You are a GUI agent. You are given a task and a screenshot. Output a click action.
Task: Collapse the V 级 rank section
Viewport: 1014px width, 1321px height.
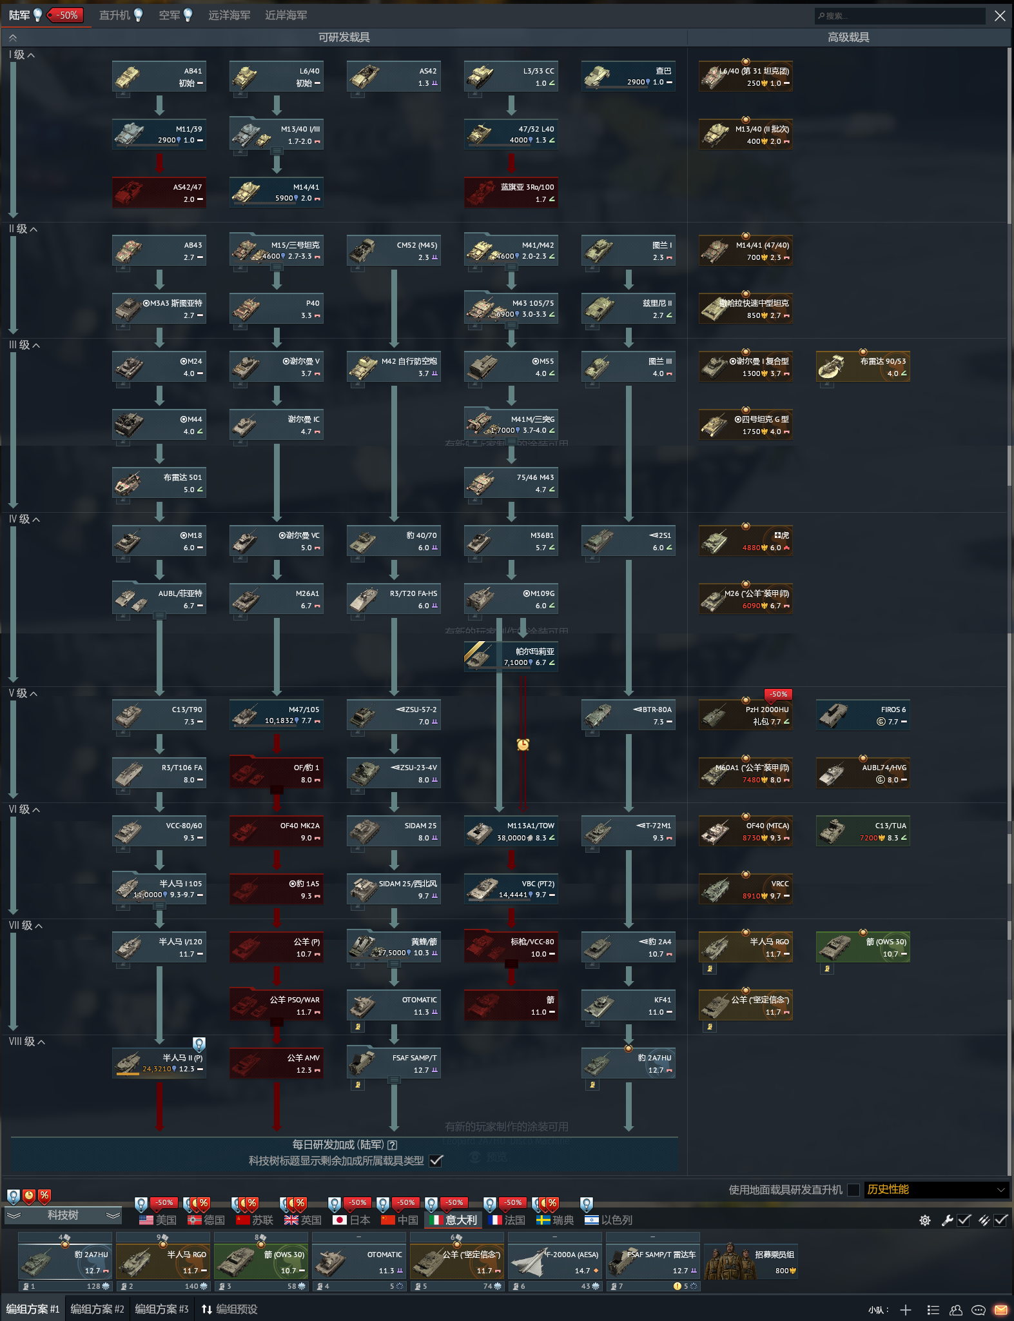(23, 693)
